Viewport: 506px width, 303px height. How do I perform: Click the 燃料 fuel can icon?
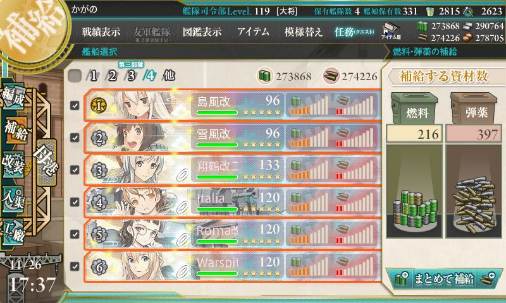pos(414,108)
